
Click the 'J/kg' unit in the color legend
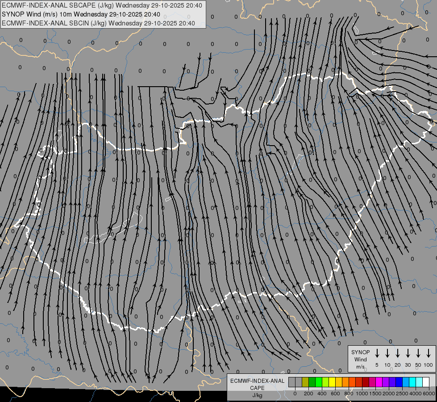pyautogui.click(x=257, y=395)
